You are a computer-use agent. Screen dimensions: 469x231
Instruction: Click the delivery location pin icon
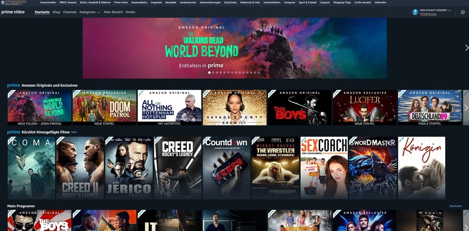click(3, 2)
